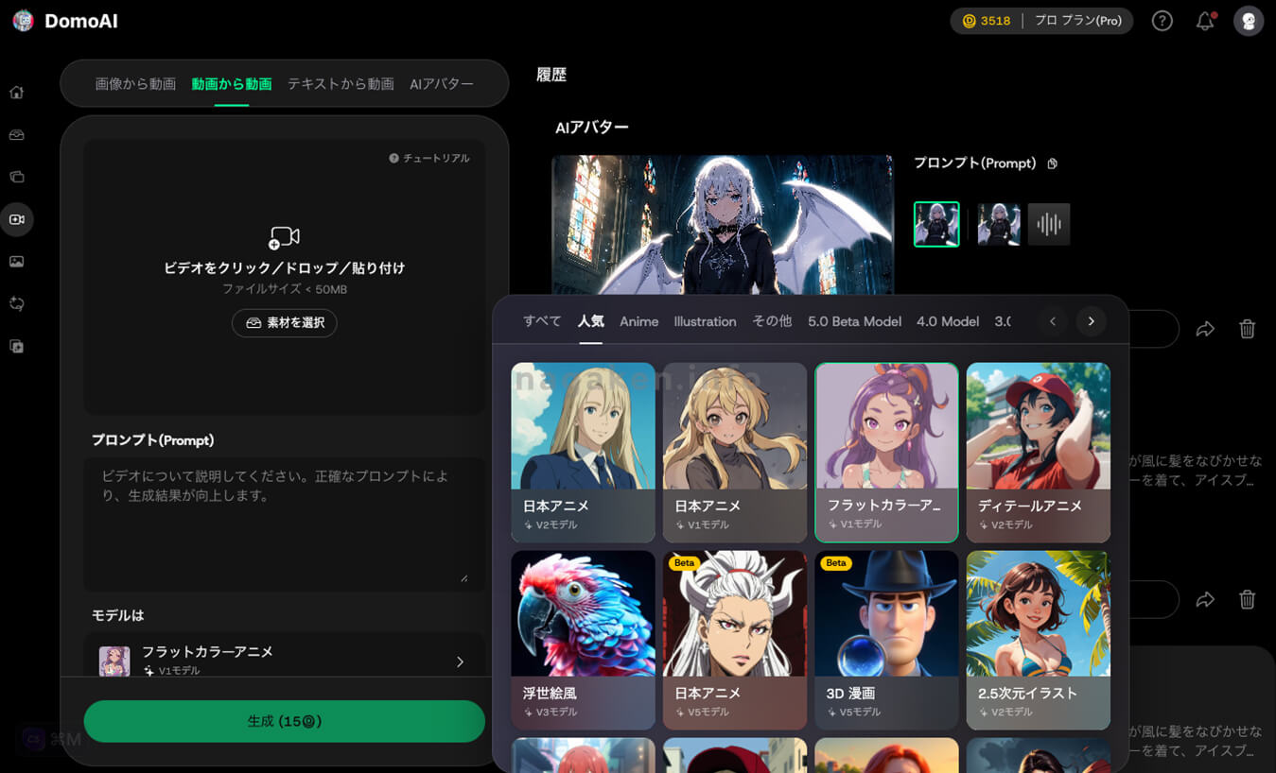1276x773 pixels.
Task: Open the user profile avatar
Action: point(1249,21)
